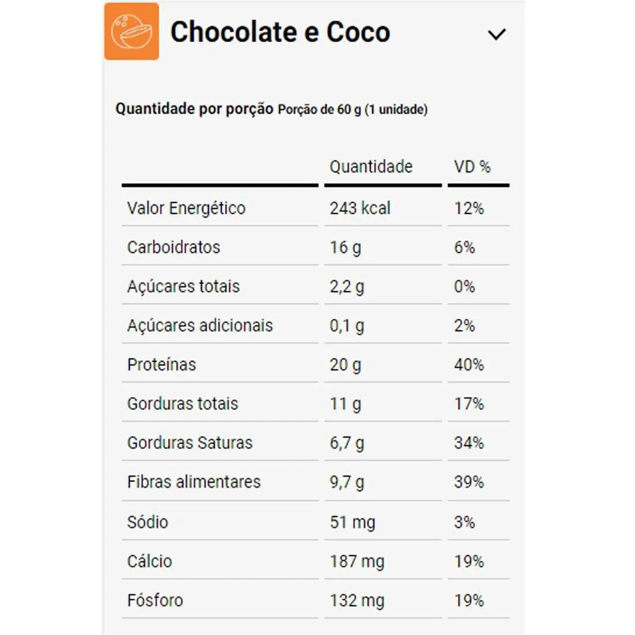This screenshot has width=635, height=635.
Task: Click the 40% protein daily value
Action: pyautogui.click(x=469, y=364)
